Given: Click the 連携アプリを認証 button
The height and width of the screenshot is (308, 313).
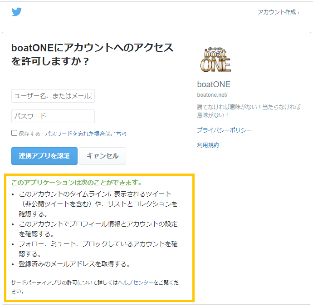Looking at the screenshot, I should pyautogui.click(x=44, y=156).
